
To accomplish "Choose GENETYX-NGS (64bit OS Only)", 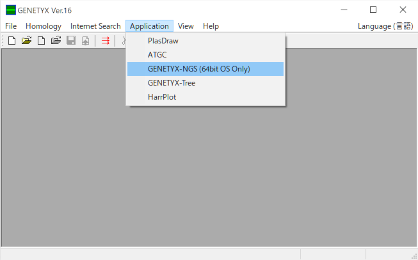I will [x=198, y=69].
